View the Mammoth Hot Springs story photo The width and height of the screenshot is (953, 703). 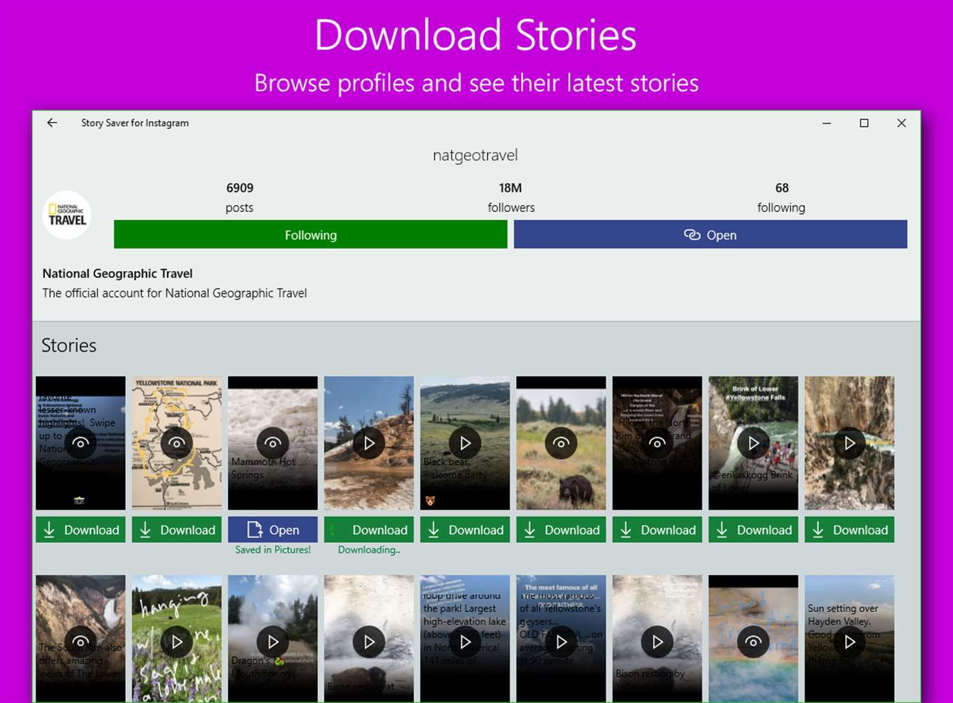click(272, 443)
